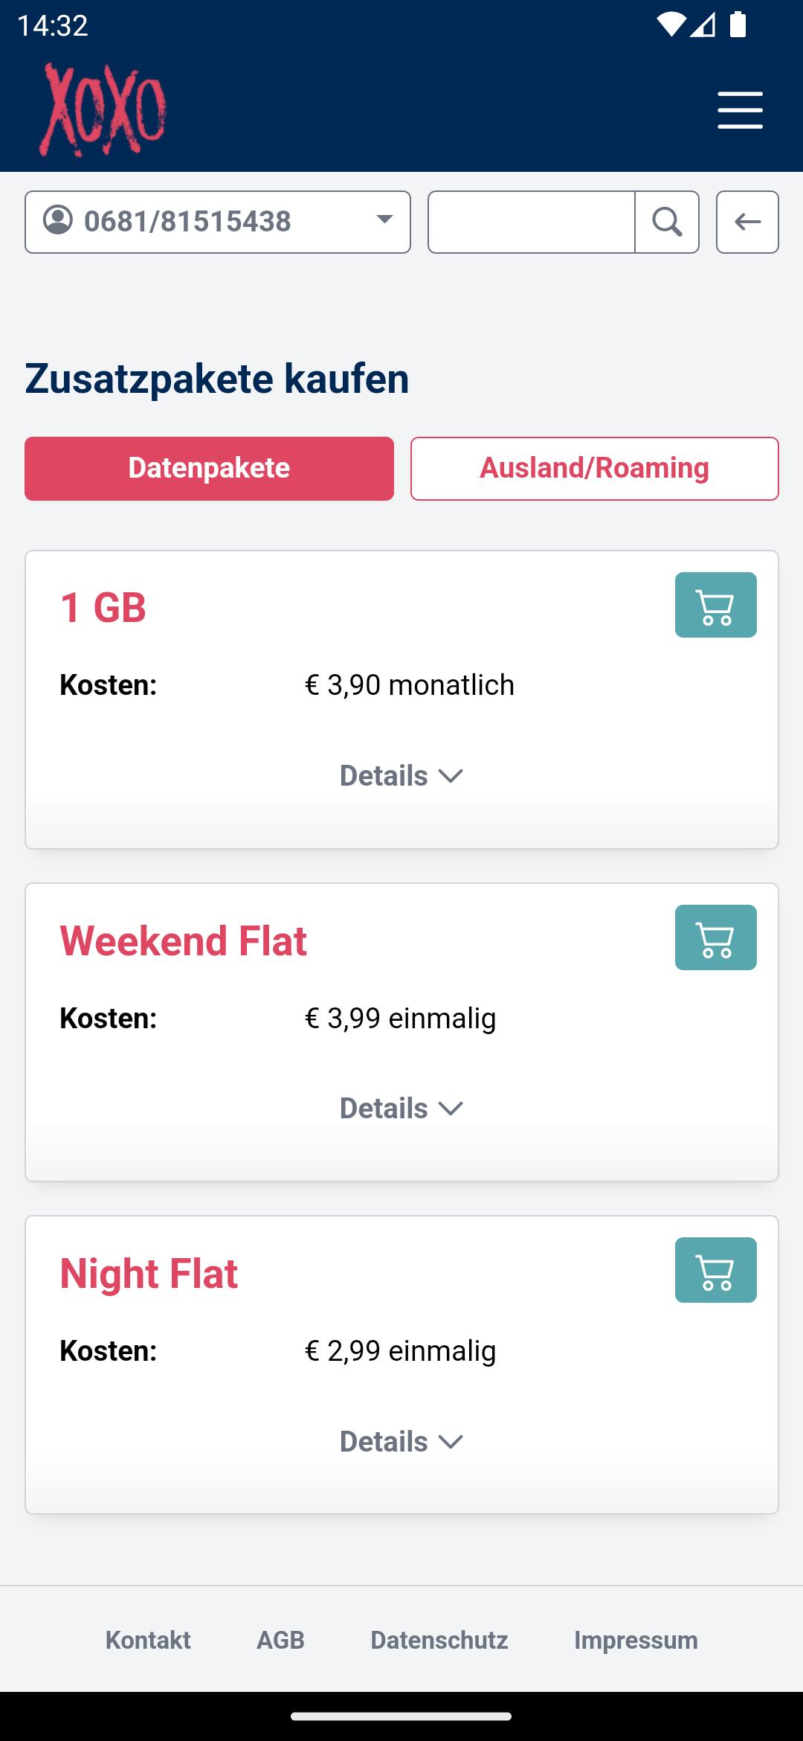
Task: Open the Datenschutz footer link
Action: coord(439,1640)
